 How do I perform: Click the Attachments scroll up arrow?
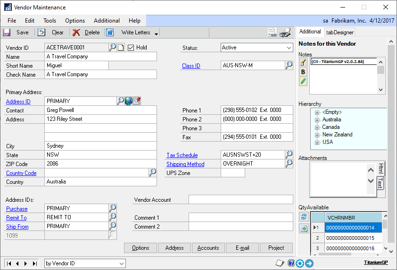pyautogui.click(x=371, y=170)
